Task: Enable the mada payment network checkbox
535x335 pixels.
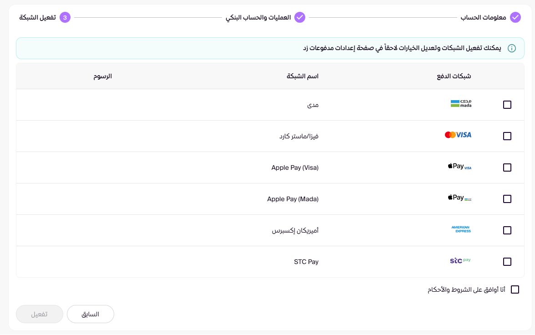Action: click(x=507, y=105)
